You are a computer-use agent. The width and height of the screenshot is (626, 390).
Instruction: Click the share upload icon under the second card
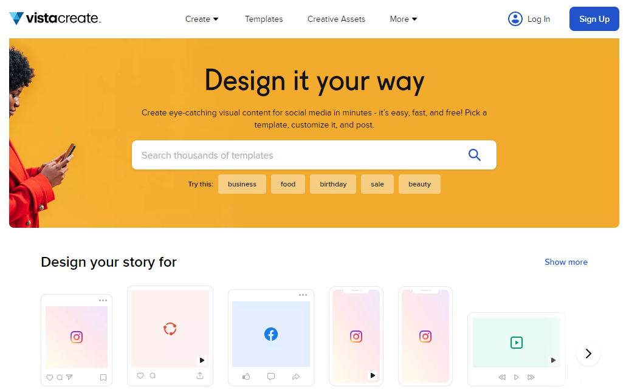click(x=200, y=377)
